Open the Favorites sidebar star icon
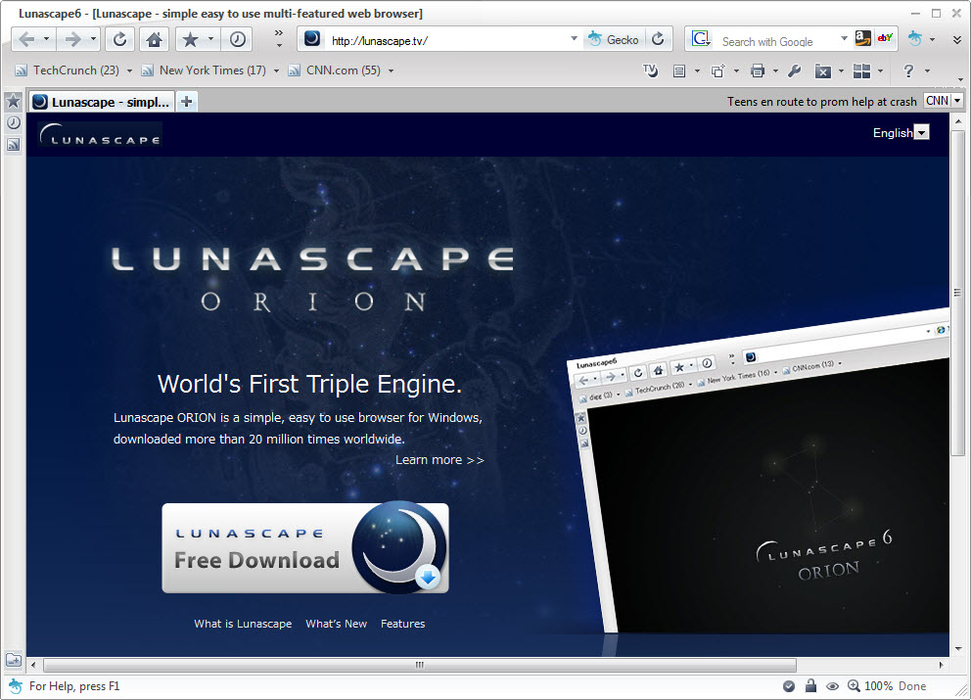 [x=13, y=102]
